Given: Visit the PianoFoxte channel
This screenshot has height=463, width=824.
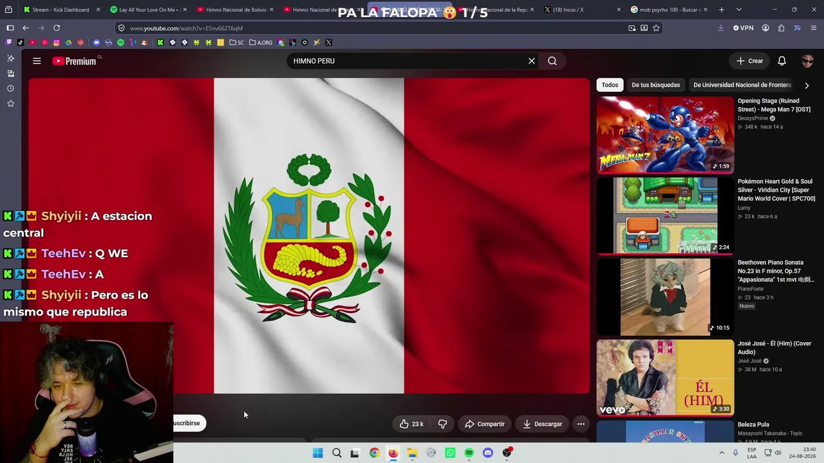Looking at the screenshot, I should click(x=751, y=289).
